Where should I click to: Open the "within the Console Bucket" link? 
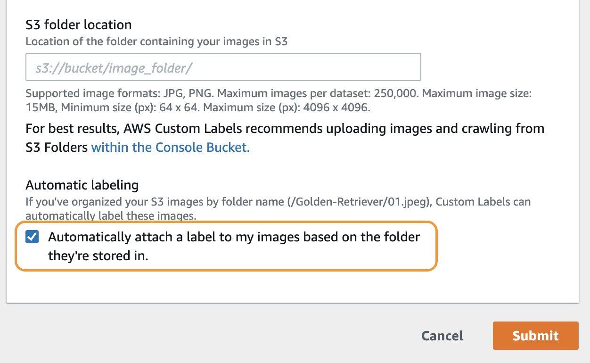pos(170,148)
